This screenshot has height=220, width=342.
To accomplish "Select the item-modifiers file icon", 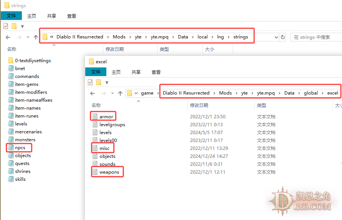I will (x=11, y=92).
